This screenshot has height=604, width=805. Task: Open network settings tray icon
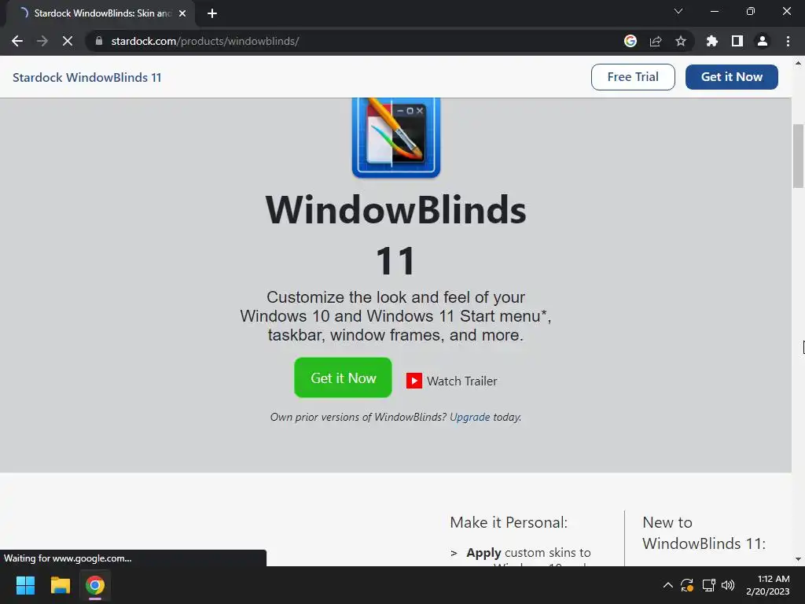(x=708, y=585)
